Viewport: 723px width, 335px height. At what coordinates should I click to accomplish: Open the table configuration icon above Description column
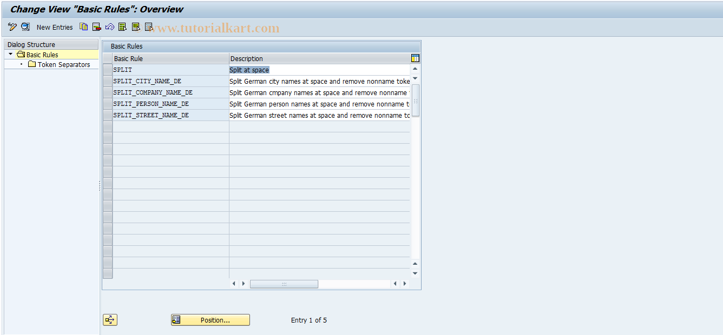(x=415, y=58)
